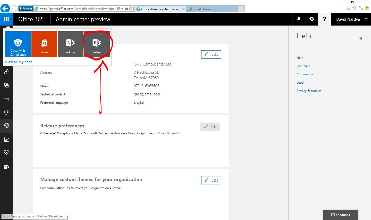Open browser Tools gear icon
Image resolution: width=371 pixels, height=220 pixels.
click(361, 8)
